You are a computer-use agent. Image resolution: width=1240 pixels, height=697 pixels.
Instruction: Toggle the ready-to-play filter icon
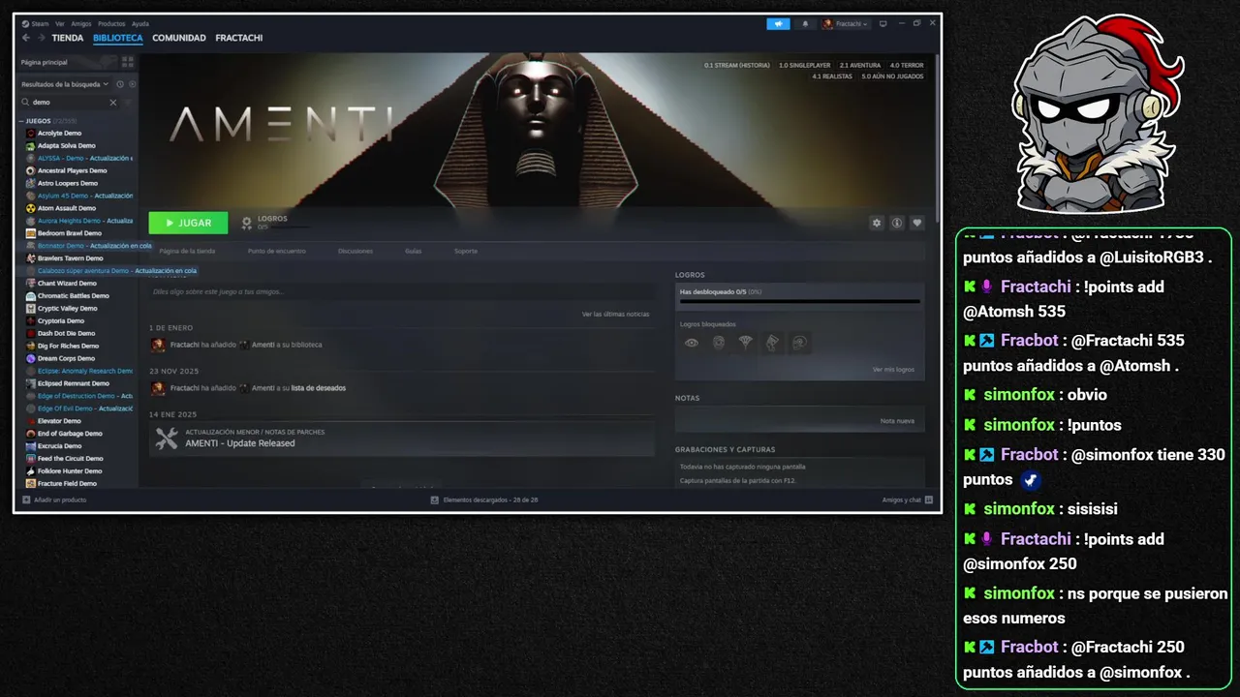coord(132,84)
